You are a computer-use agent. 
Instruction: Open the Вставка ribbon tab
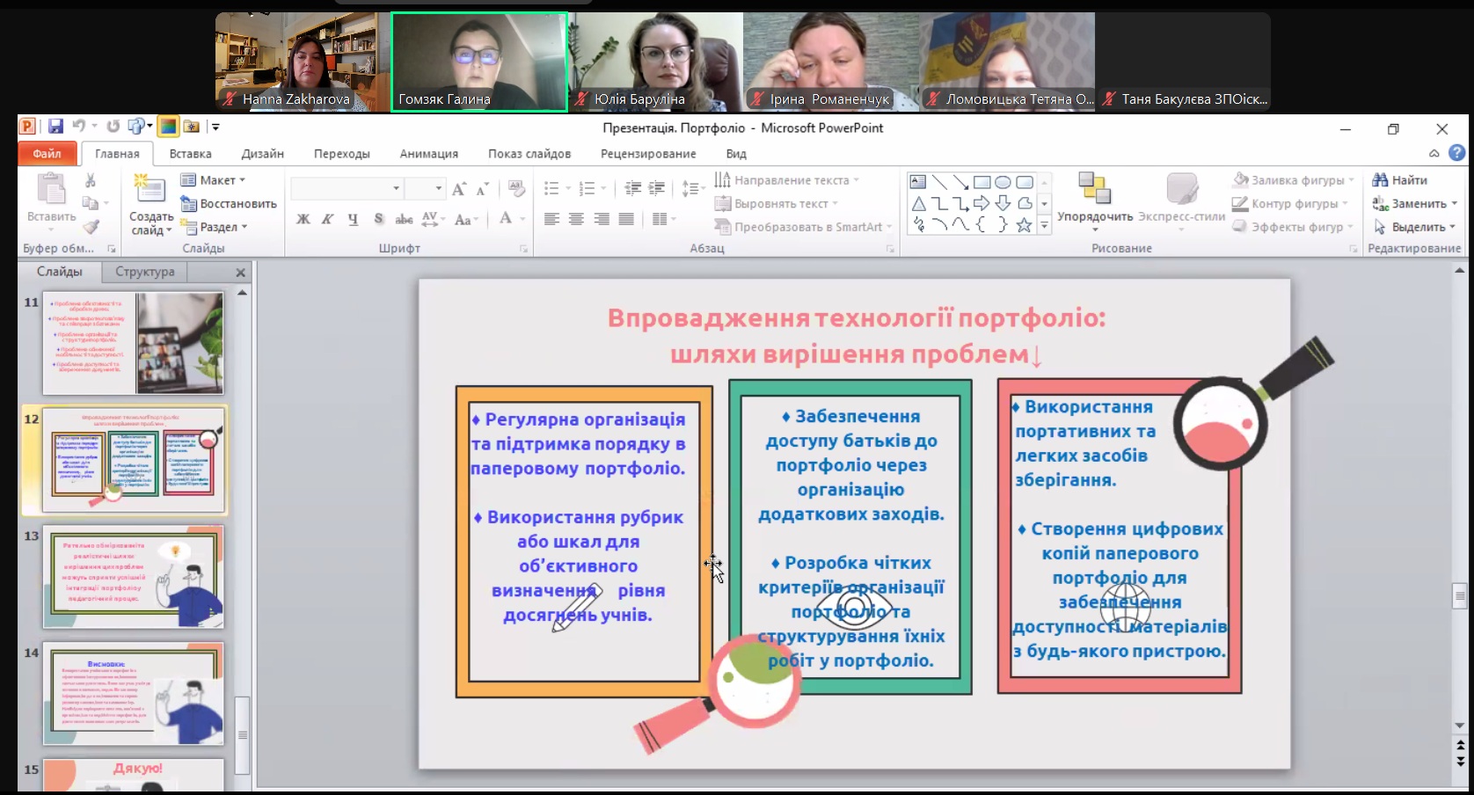190,154
